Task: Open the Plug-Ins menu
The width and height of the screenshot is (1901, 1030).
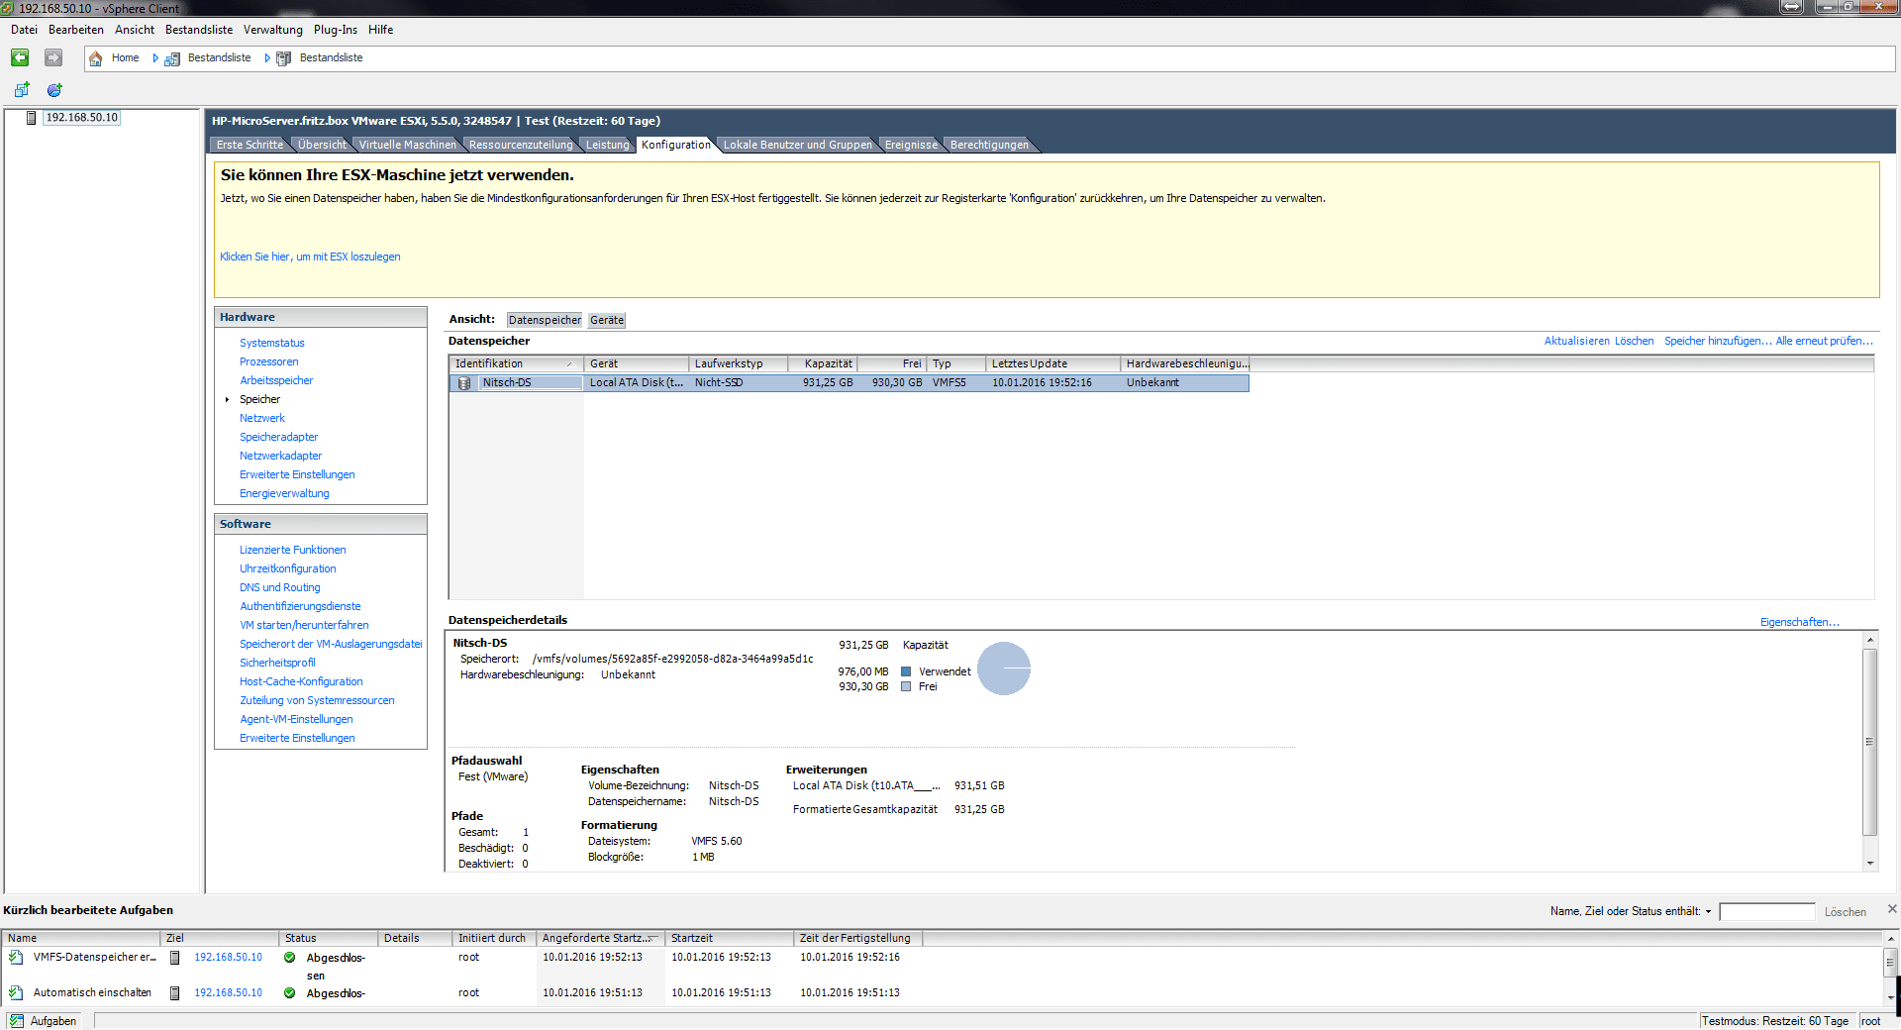Action: (336, 30)
